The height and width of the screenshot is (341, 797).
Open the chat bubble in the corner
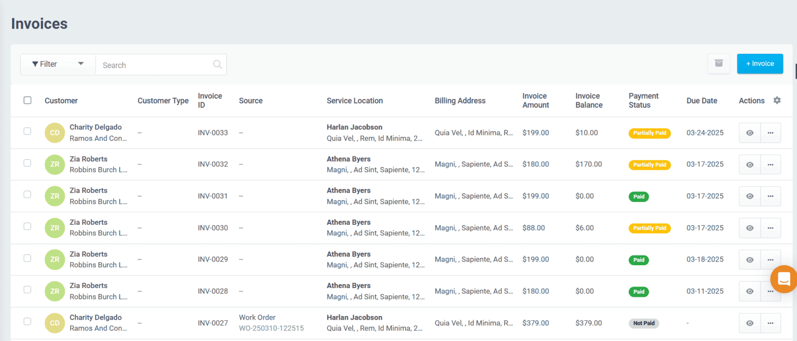784,279
